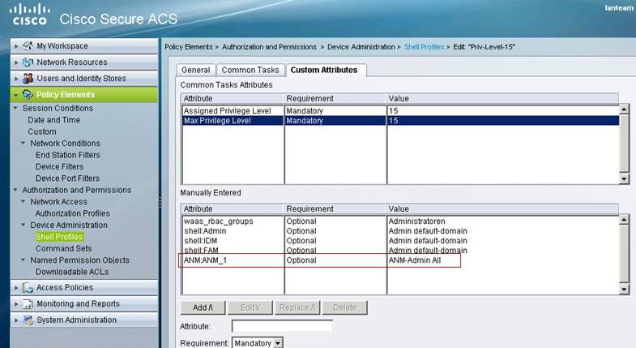The height and width of the screenshot is (348, 636).
Task: Expand System Administration section arrow
Action: pos(16,320)
